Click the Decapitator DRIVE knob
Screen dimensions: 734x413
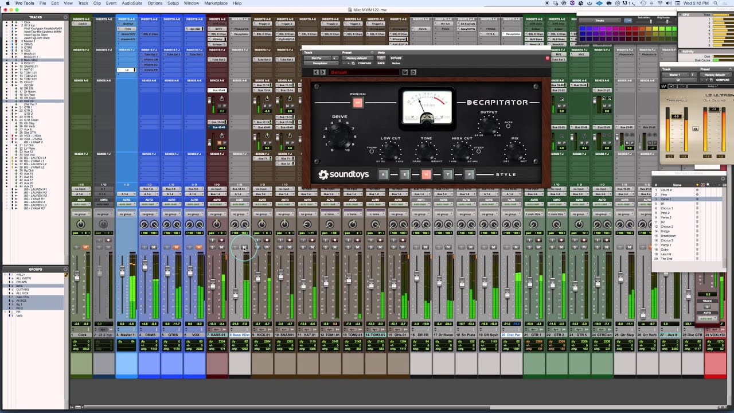click(340, 135)
